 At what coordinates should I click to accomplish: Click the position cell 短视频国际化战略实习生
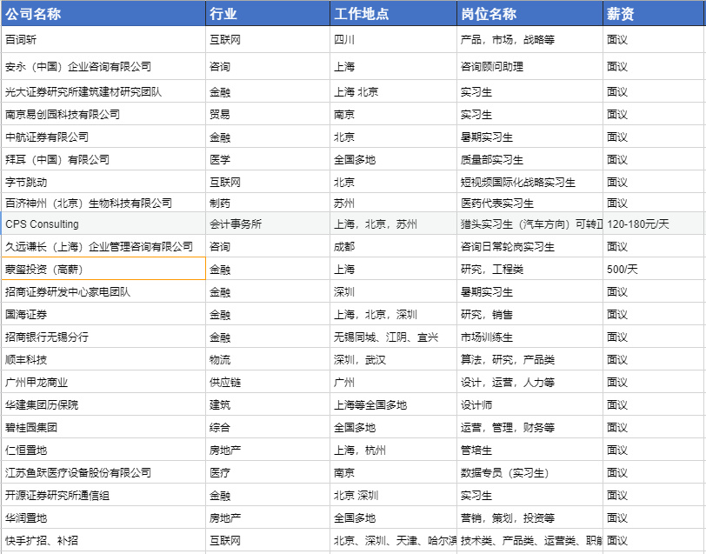pos(530,182)
